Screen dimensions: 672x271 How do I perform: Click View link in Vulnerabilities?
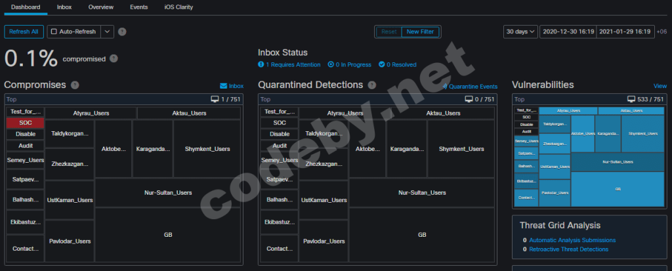660,86
